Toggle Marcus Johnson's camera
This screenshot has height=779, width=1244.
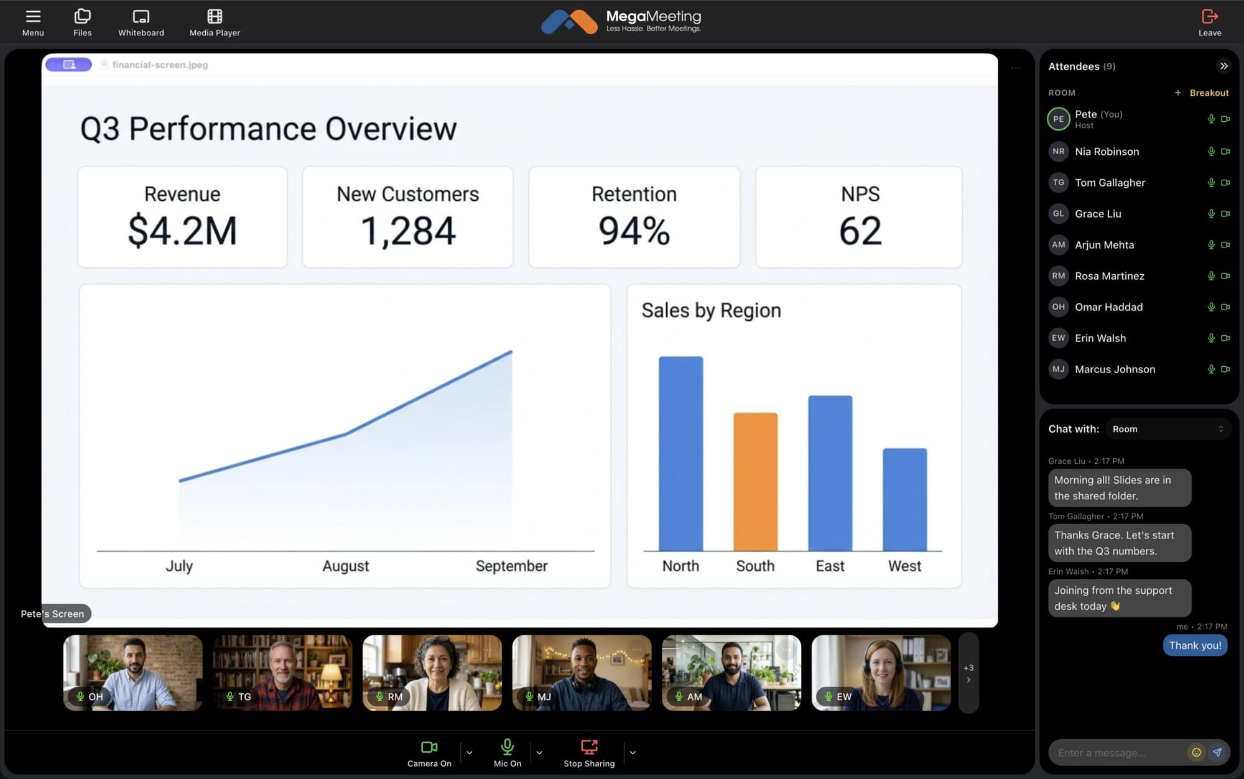pyautogui.click(x=1225, y=369)
